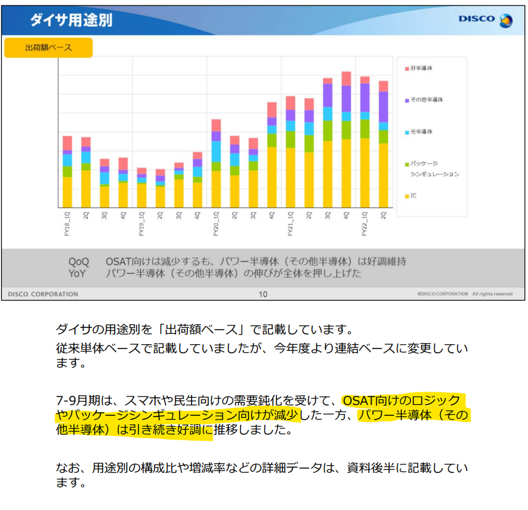528x510 pixels.
Task: Select the purple その他半導体 legend swatch
Action: [406, 101]
